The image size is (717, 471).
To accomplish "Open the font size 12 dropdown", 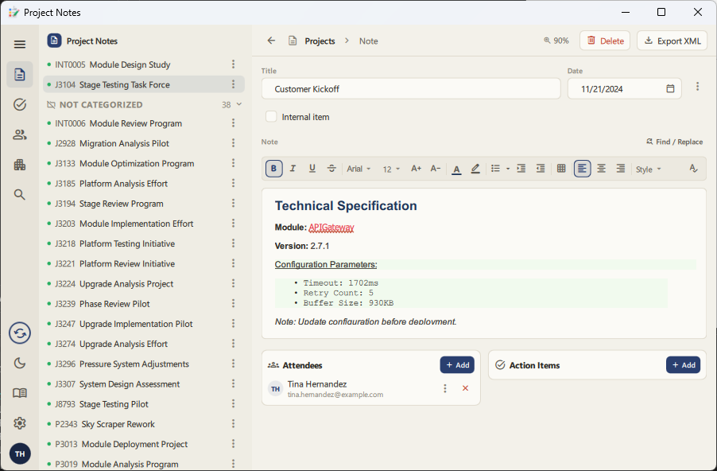I will coord(391,169).
